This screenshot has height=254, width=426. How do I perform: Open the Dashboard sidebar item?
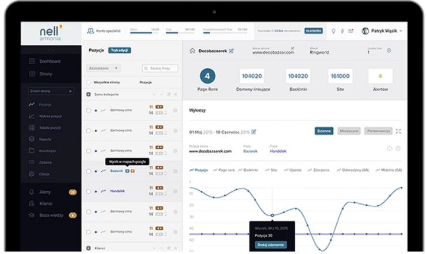(50, 61)
